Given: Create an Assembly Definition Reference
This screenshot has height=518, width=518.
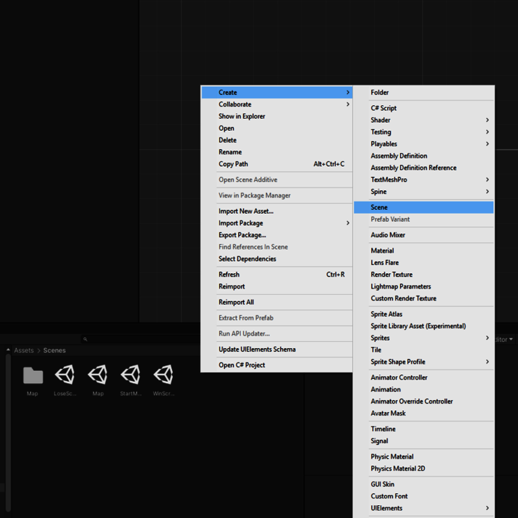Looking at the screenshot, I should pyautogui.click(x=424, y=167).
